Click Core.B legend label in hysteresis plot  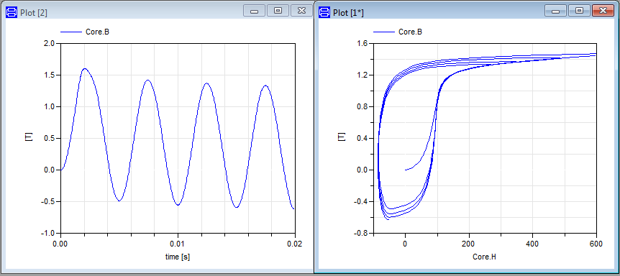click(410, 32)
